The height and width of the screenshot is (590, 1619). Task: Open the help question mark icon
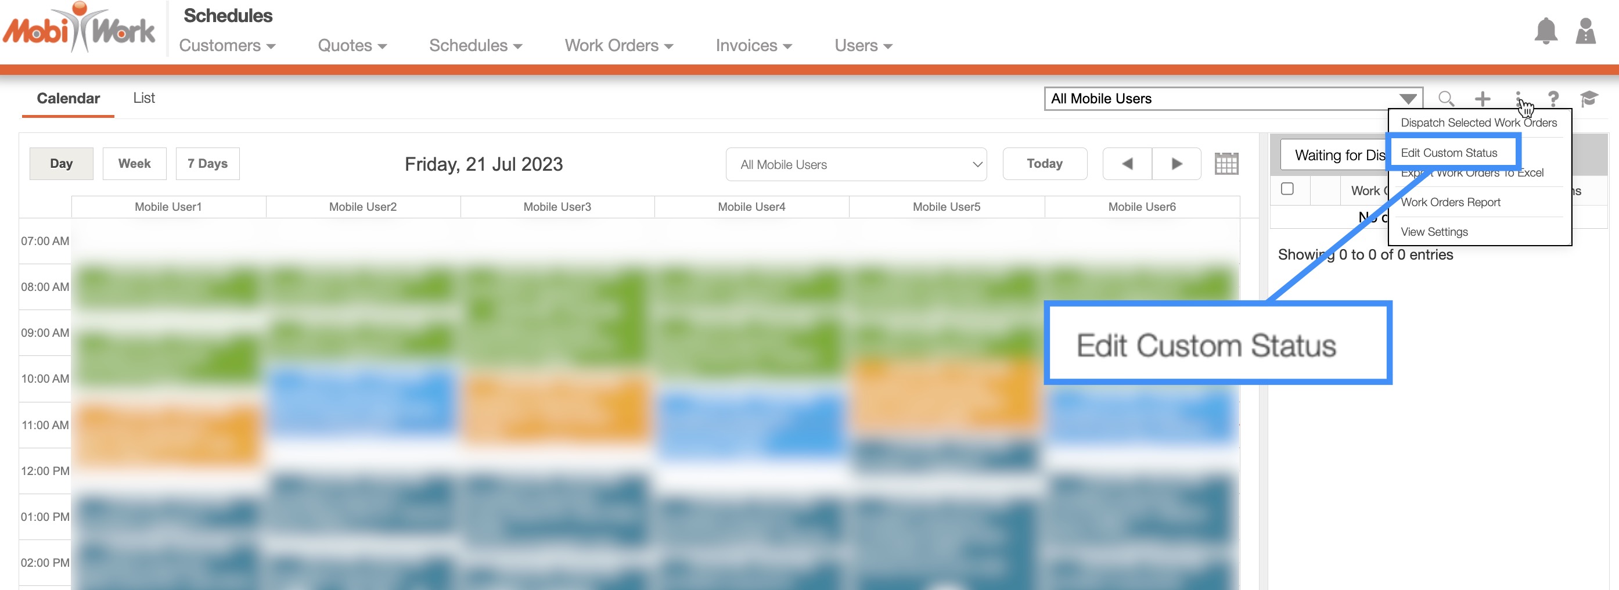click(x=1553, y=99)
